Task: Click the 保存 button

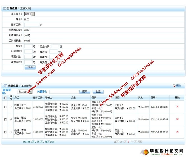Action: point(30,67)
